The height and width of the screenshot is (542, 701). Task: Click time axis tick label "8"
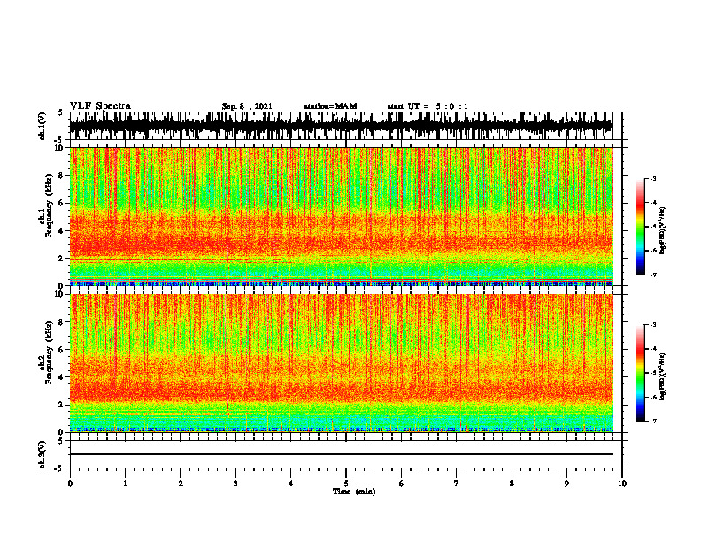[512, 484]
